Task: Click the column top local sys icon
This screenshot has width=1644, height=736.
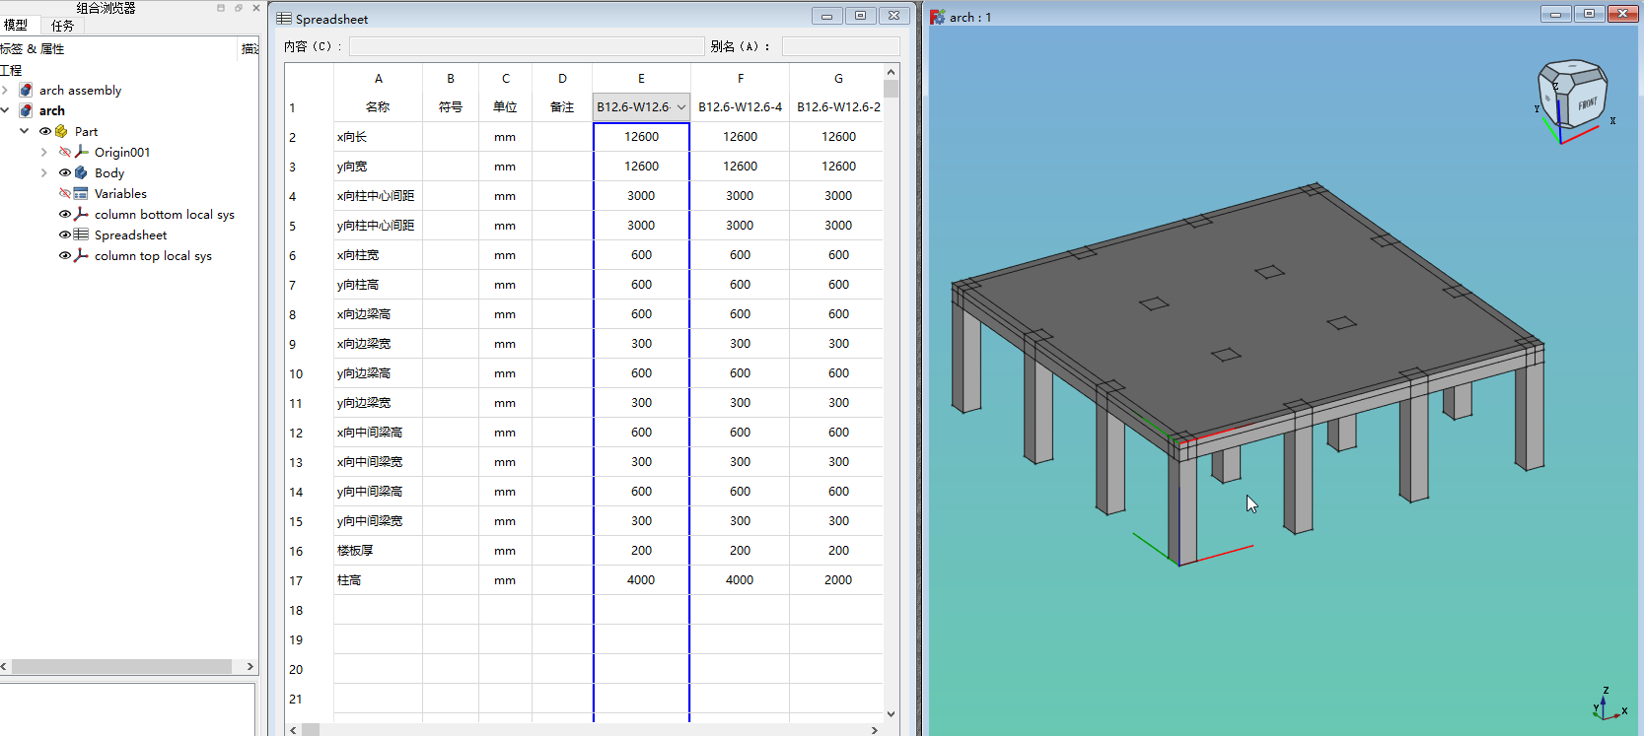Action: tap(81, 255)
